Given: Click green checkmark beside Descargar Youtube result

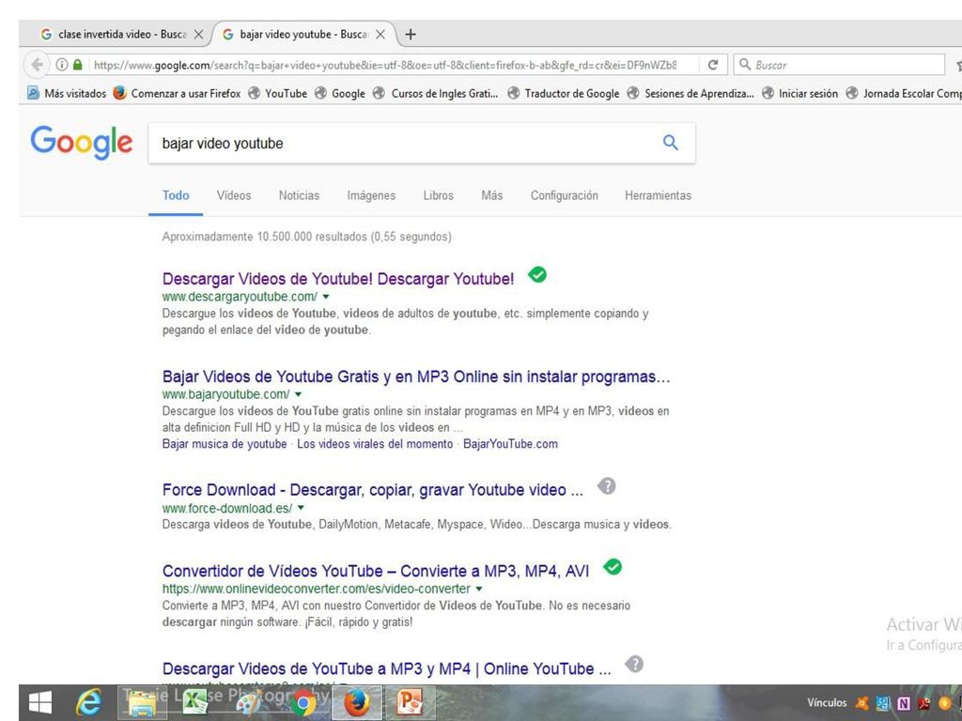Looking at the screenshot, I should (x=537, y=275).
